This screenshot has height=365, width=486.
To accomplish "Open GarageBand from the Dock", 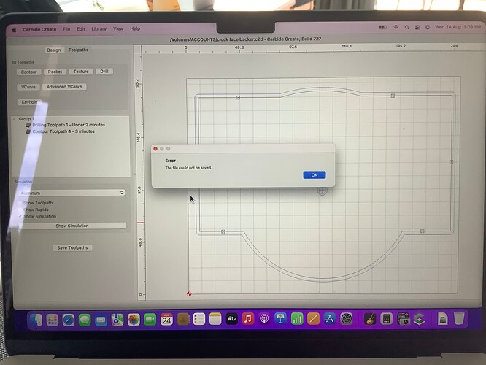I will (x=370, y=318).
